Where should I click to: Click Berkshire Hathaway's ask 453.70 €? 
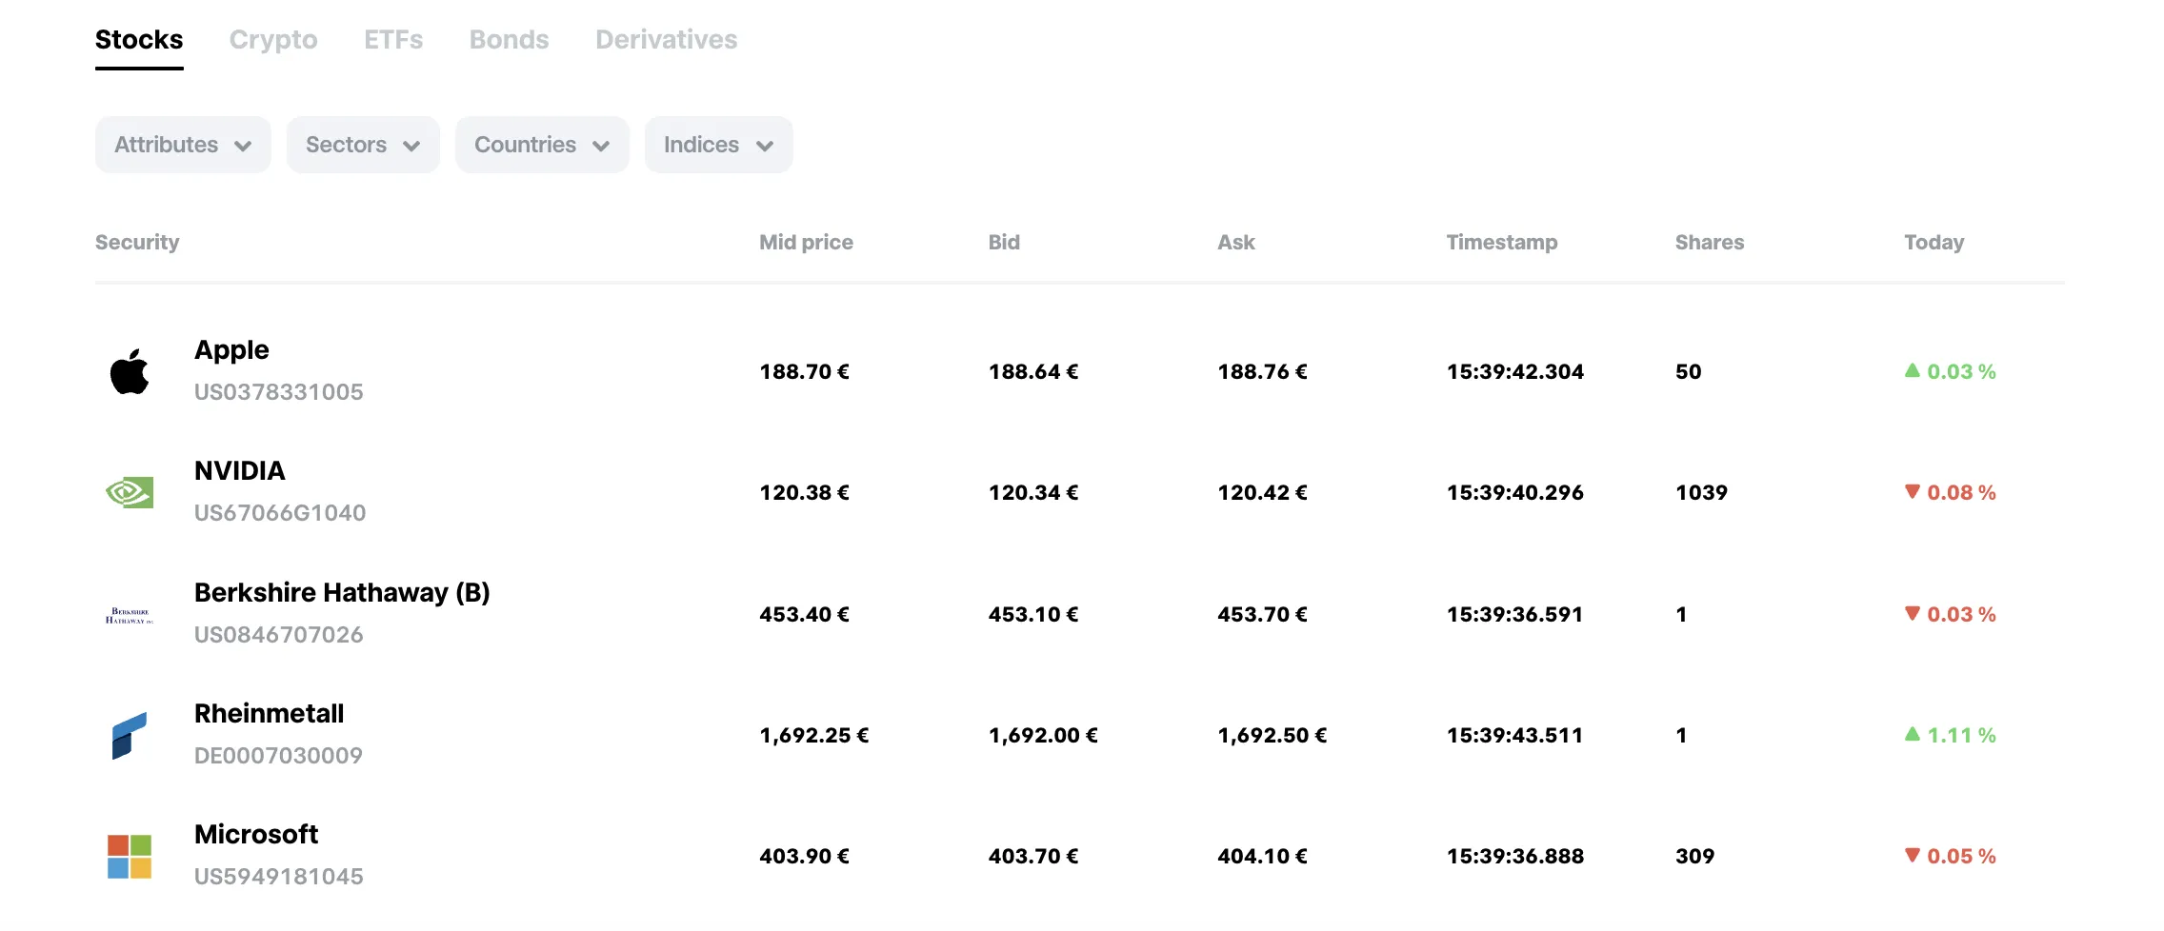[x=1262, y=615]
